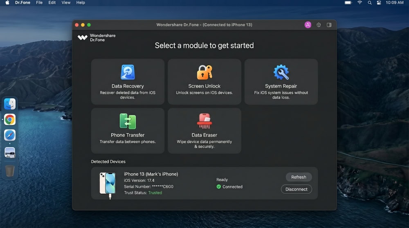The image size is (409, 228).
Task: Click "Wipe device data permanently & securely." text
Action: point(204,144)
